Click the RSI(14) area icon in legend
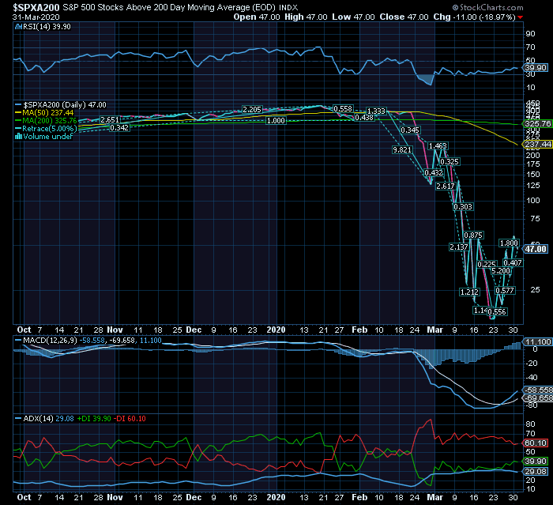553x505 pixels. click(18, 26)
